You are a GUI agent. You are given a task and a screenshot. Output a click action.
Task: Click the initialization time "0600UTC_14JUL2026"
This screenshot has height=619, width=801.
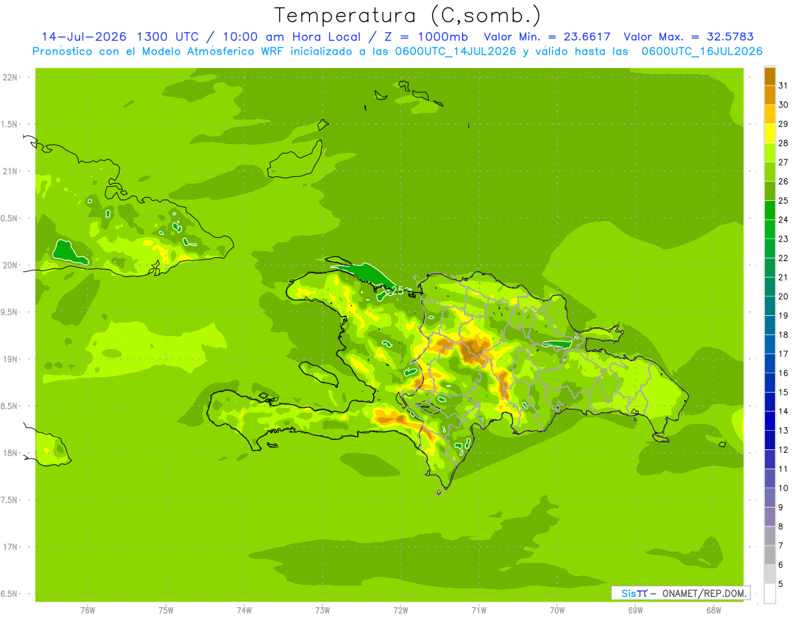[453, 51]
